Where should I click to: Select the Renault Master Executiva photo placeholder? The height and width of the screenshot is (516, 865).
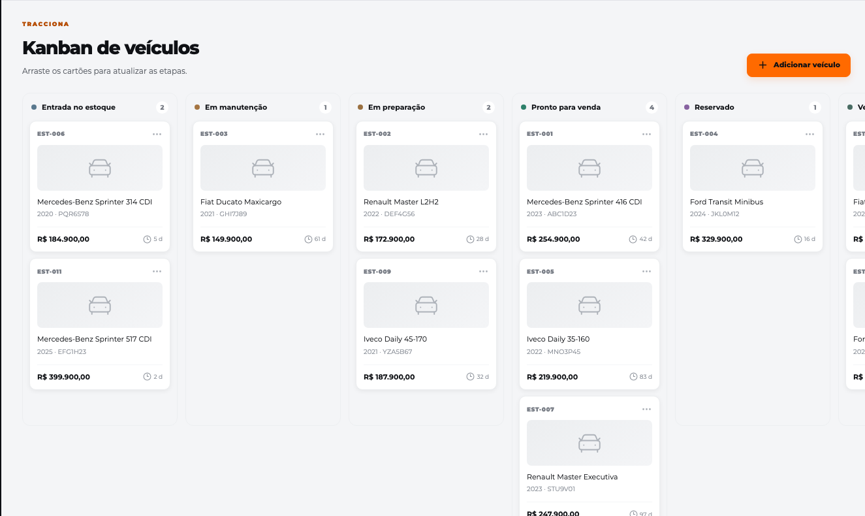tap(590, 443)
